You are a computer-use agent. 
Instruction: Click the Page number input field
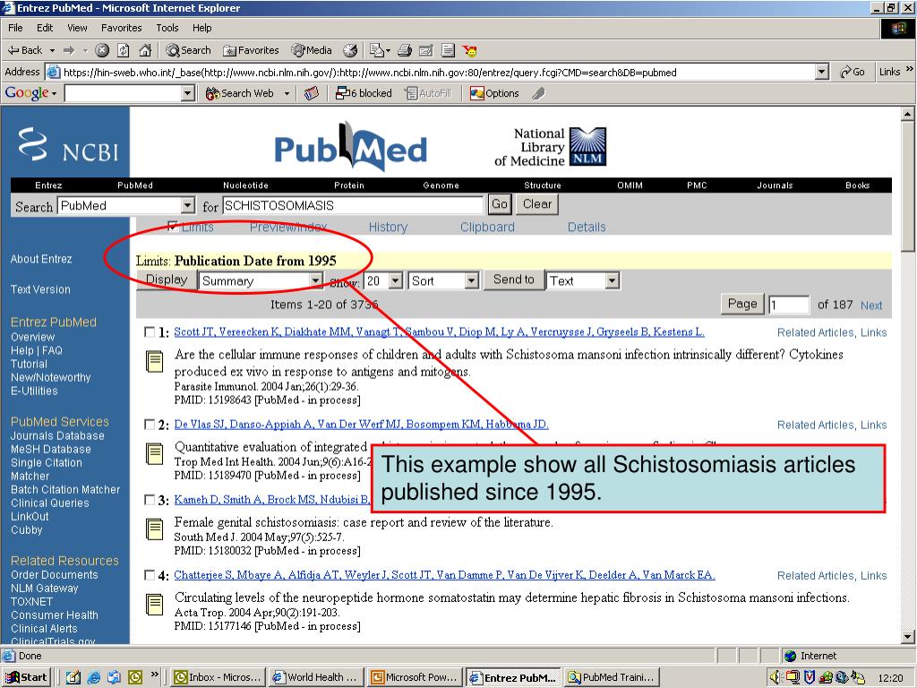pyautogui.click(x=789, y=305)
